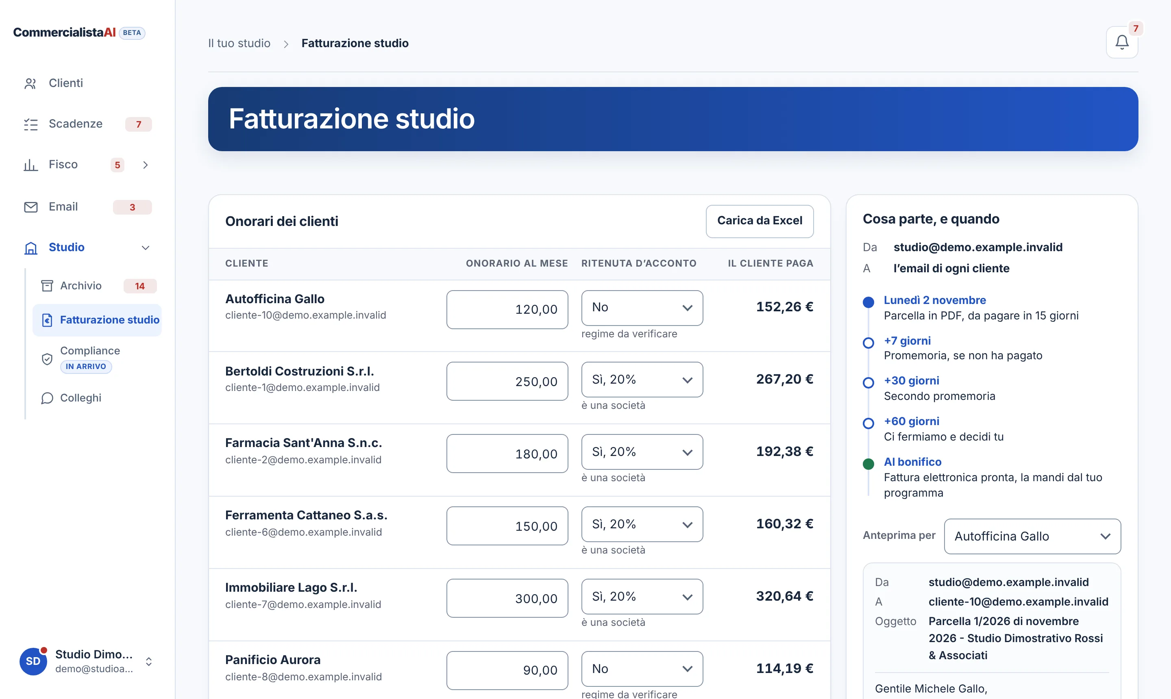Select Fatturazione studio in sidebar
This screenshot has height=699, width=1171.
click(x=97, y=320)
